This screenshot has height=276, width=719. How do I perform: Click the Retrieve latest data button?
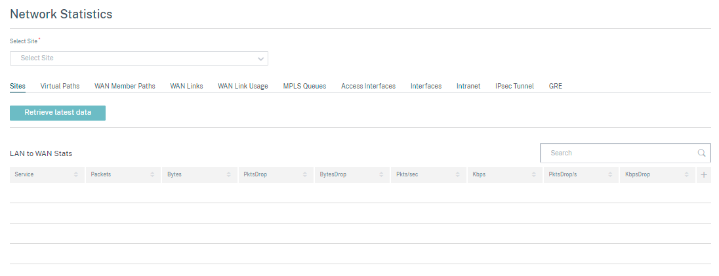[58, 113]
